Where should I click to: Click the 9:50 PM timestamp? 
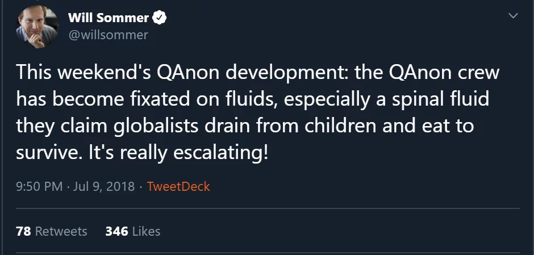click(39, 186)
